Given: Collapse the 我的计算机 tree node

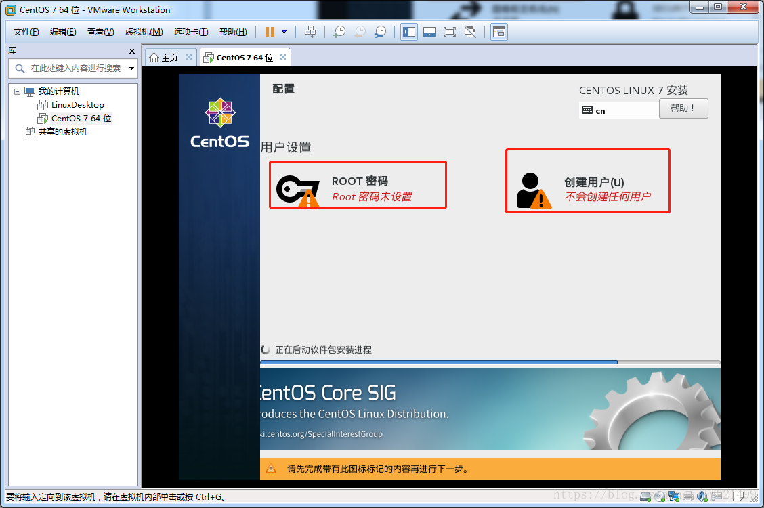Looking at the screenshot, I should point(18,91).
